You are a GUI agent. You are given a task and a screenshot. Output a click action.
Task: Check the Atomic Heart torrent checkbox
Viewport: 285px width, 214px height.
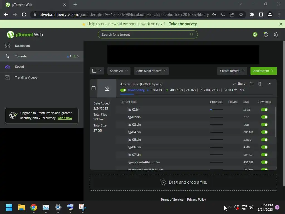pos(94,88)
